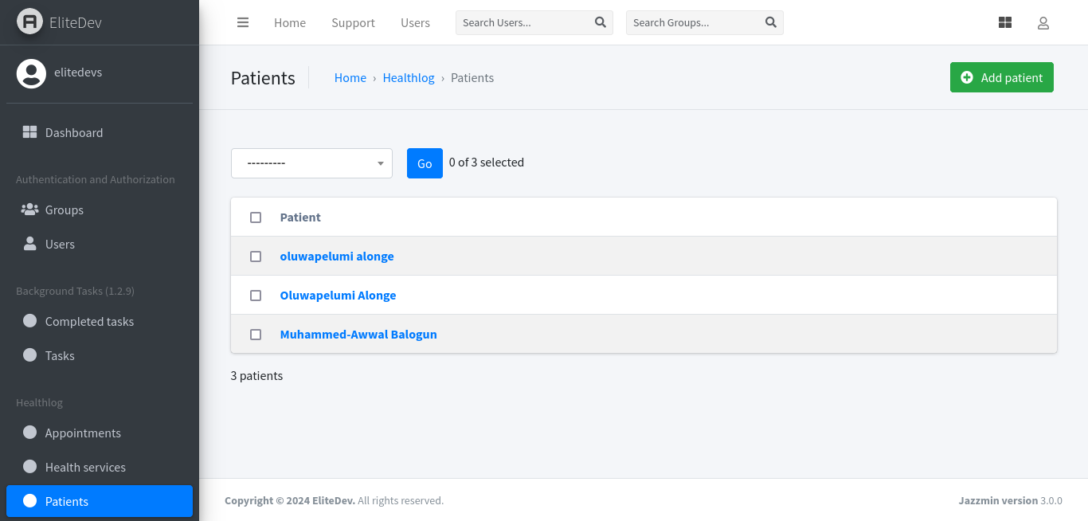1088x521 pixels.
Task: Toggle the select-all Patient checkbox
Action: point(256,217)
